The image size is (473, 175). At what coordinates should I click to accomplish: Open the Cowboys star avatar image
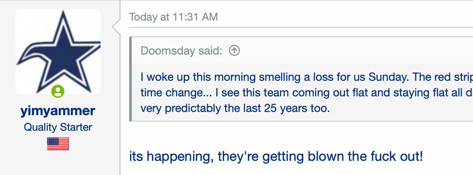[58, 52]
